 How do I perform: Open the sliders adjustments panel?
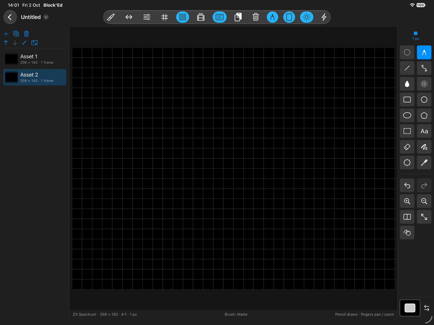(x=147, y=17)
